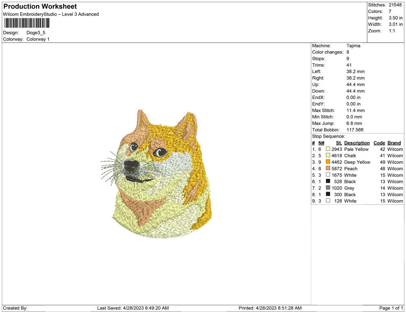Click the 'Pale Yellow' description text

tap(356, 149)
